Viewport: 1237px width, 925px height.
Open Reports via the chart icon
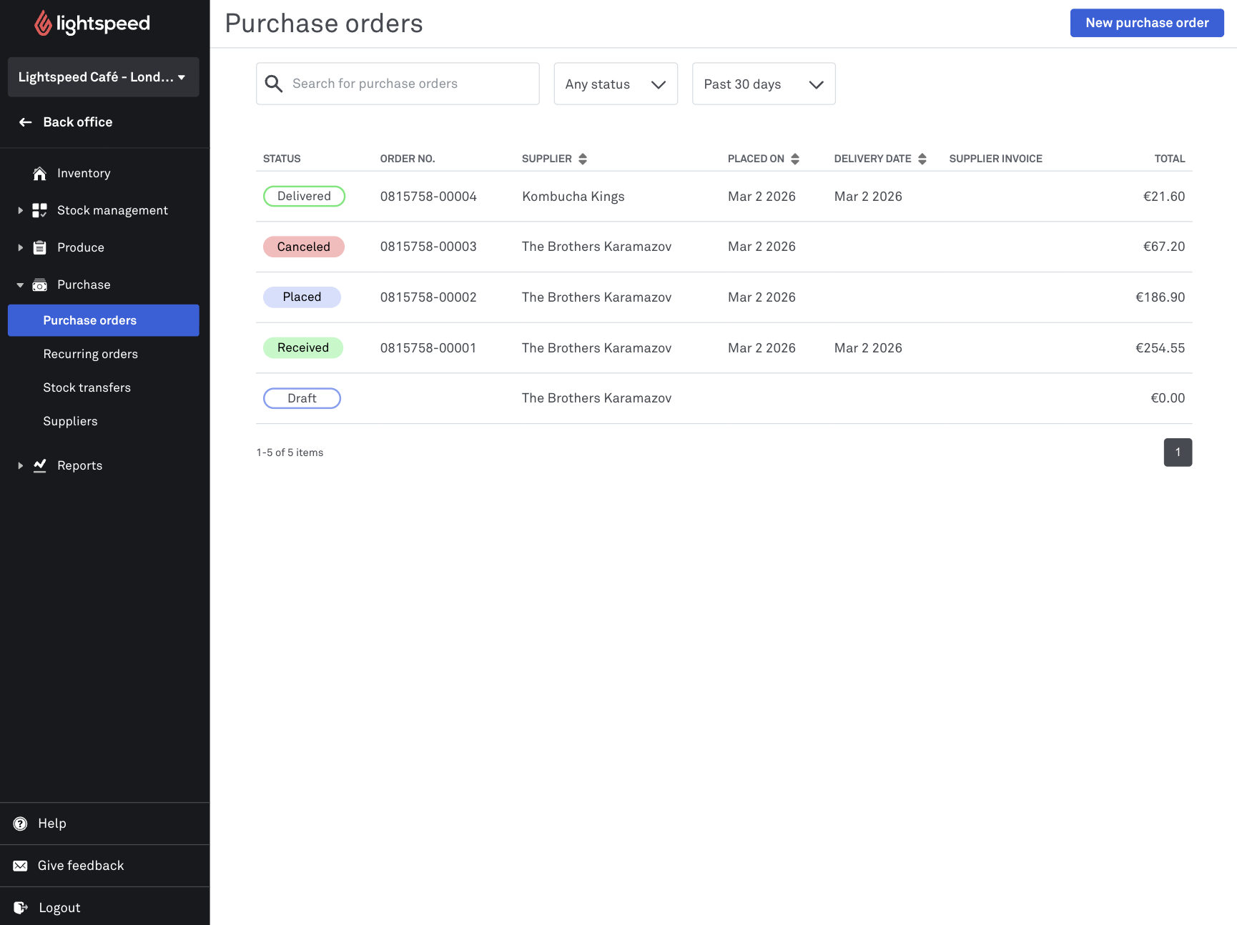(39, 465)
